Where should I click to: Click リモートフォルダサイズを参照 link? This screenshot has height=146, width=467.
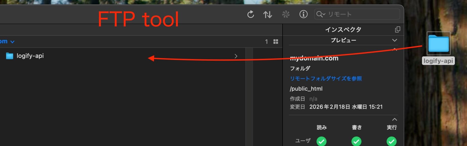326,79
